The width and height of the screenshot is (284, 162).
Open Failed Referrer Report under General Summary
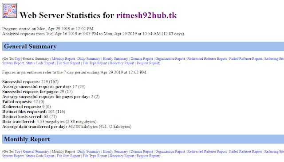(x=245, y=59)
